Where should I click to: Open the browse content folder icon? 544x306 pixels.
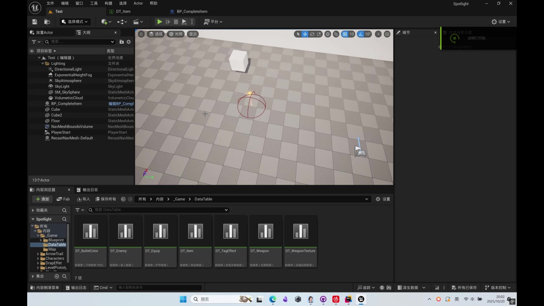coord(47,22)
